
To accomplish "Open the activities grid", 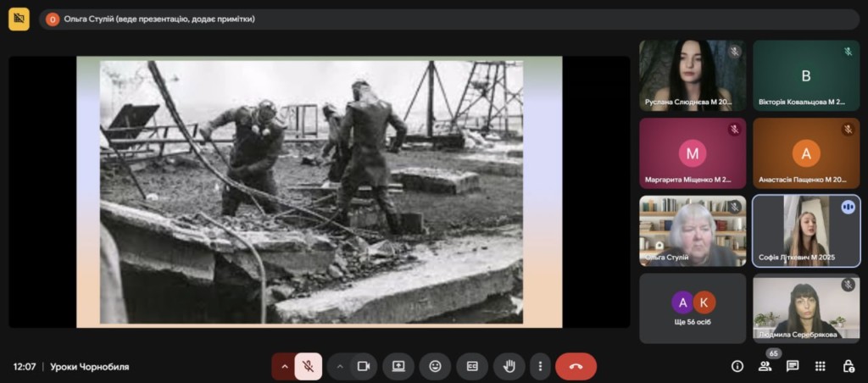I will click(x=820, y=366).
